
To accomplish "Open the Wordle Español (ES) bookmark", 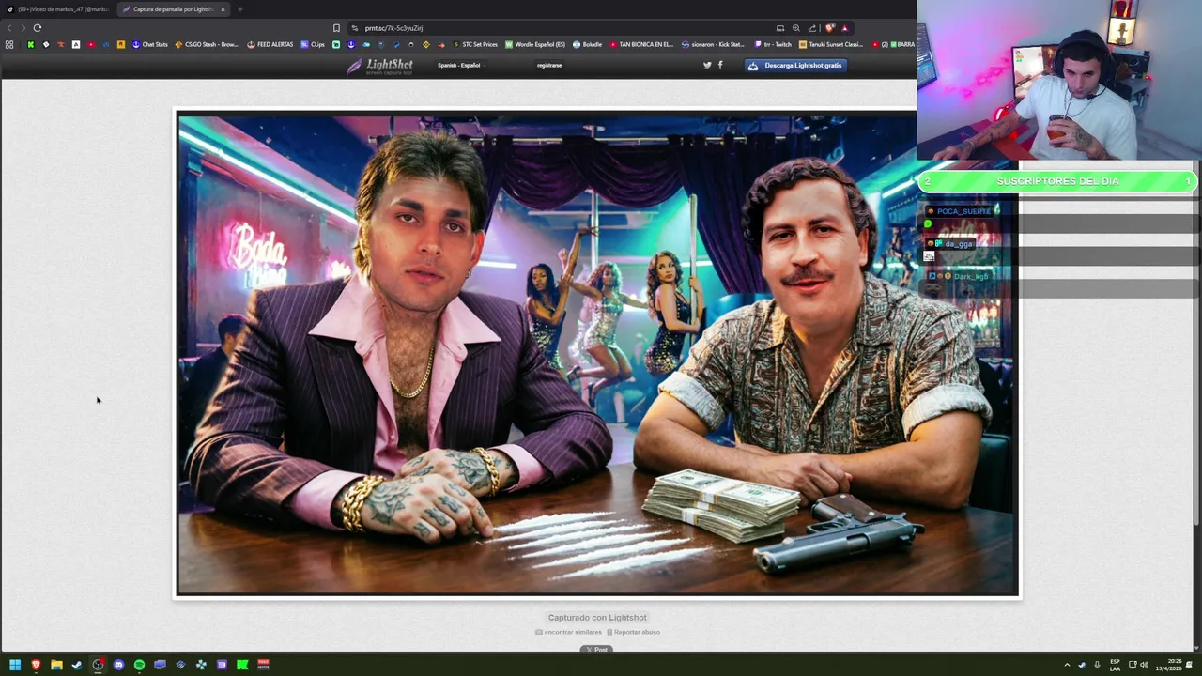I will (x=535, y=44).
